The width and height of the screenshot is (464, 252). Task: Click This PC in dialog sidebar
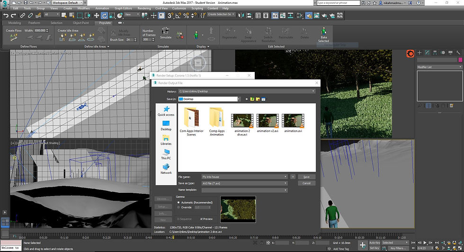(166, 154)
